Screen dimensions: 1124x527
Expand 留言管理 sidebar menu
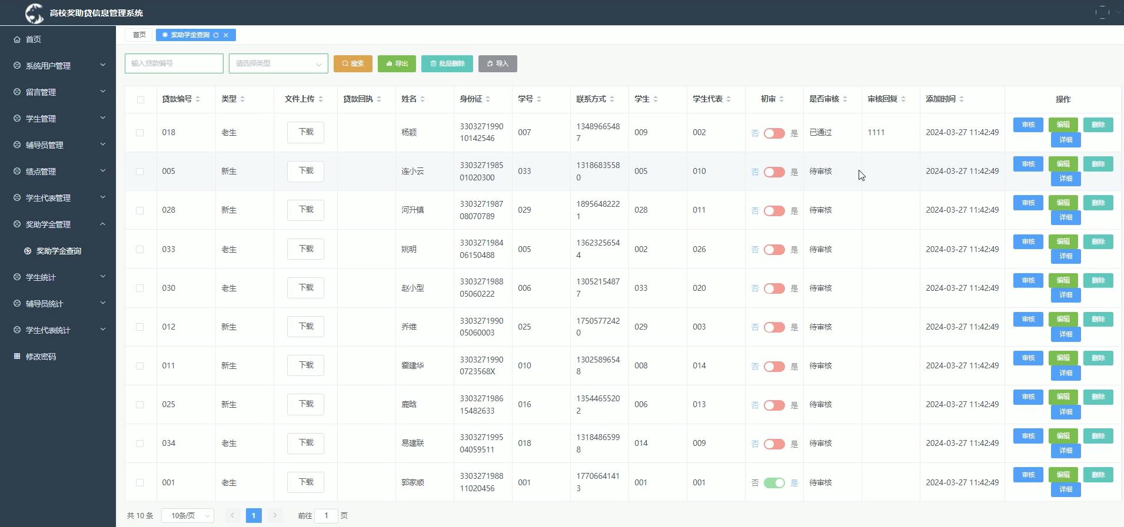click(x=58, y=92)
